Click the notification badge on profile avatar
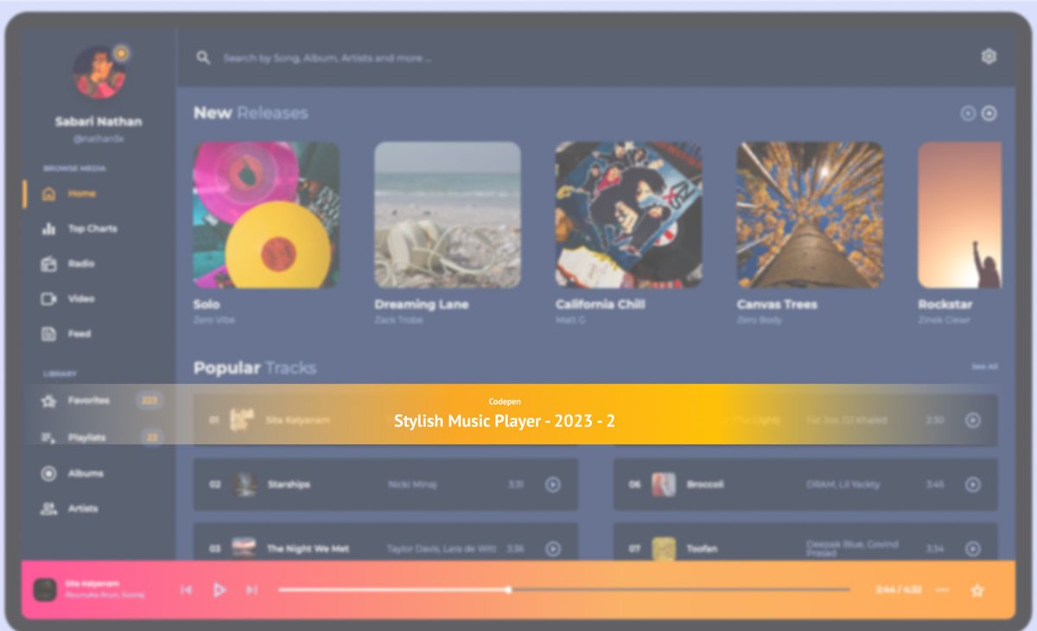The height and width of the screenshot is (631, 1037). pyautogui.click(x=122, y=53)
